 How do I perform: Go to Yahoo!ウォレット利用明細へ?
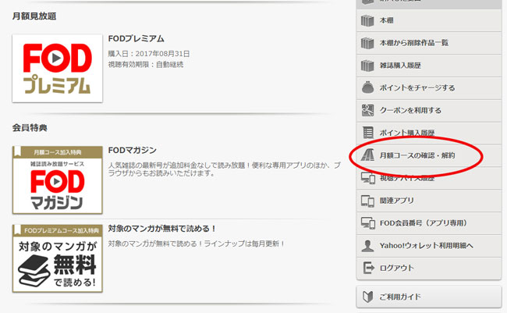tap(429, 246)
